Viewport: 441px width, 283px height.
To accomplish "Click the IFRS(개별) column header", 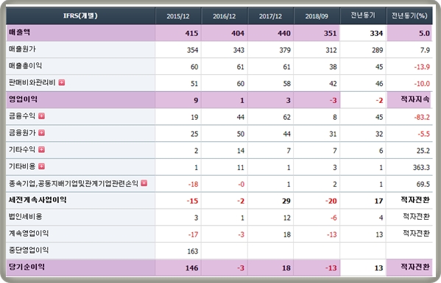I will pos(80,15).
